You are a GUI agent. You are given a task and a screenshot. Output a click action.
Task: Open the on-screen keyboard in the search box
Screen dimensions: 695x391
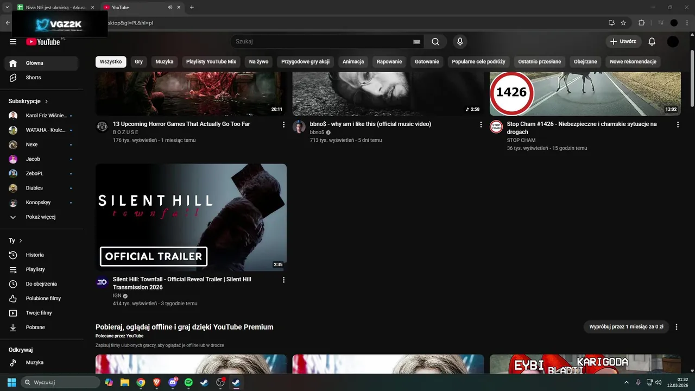(x=416, y=42)
